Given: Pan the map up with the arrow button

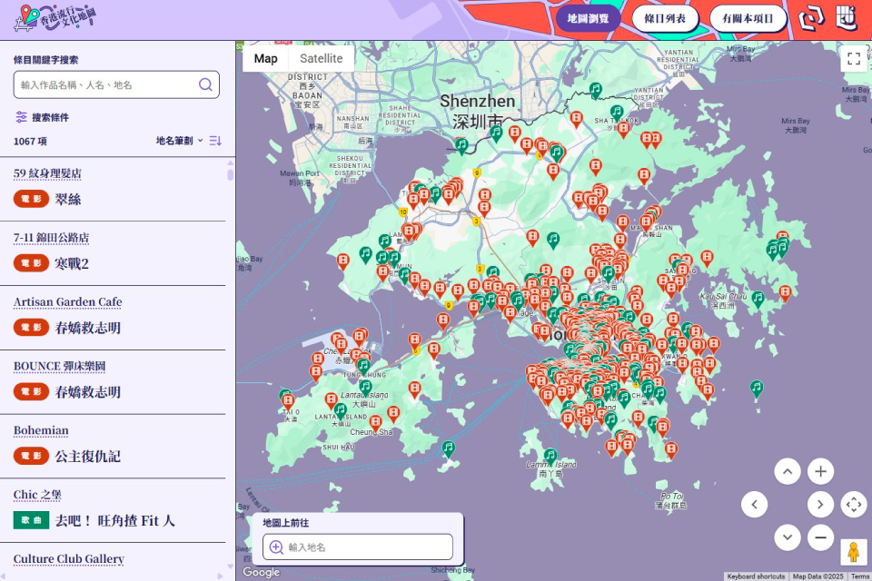Looking at the screenshot, I should coord(788,471).
